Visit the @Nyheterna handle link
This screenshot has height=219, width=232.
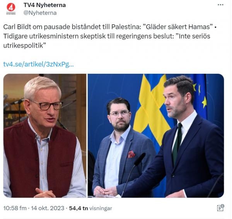40,13
